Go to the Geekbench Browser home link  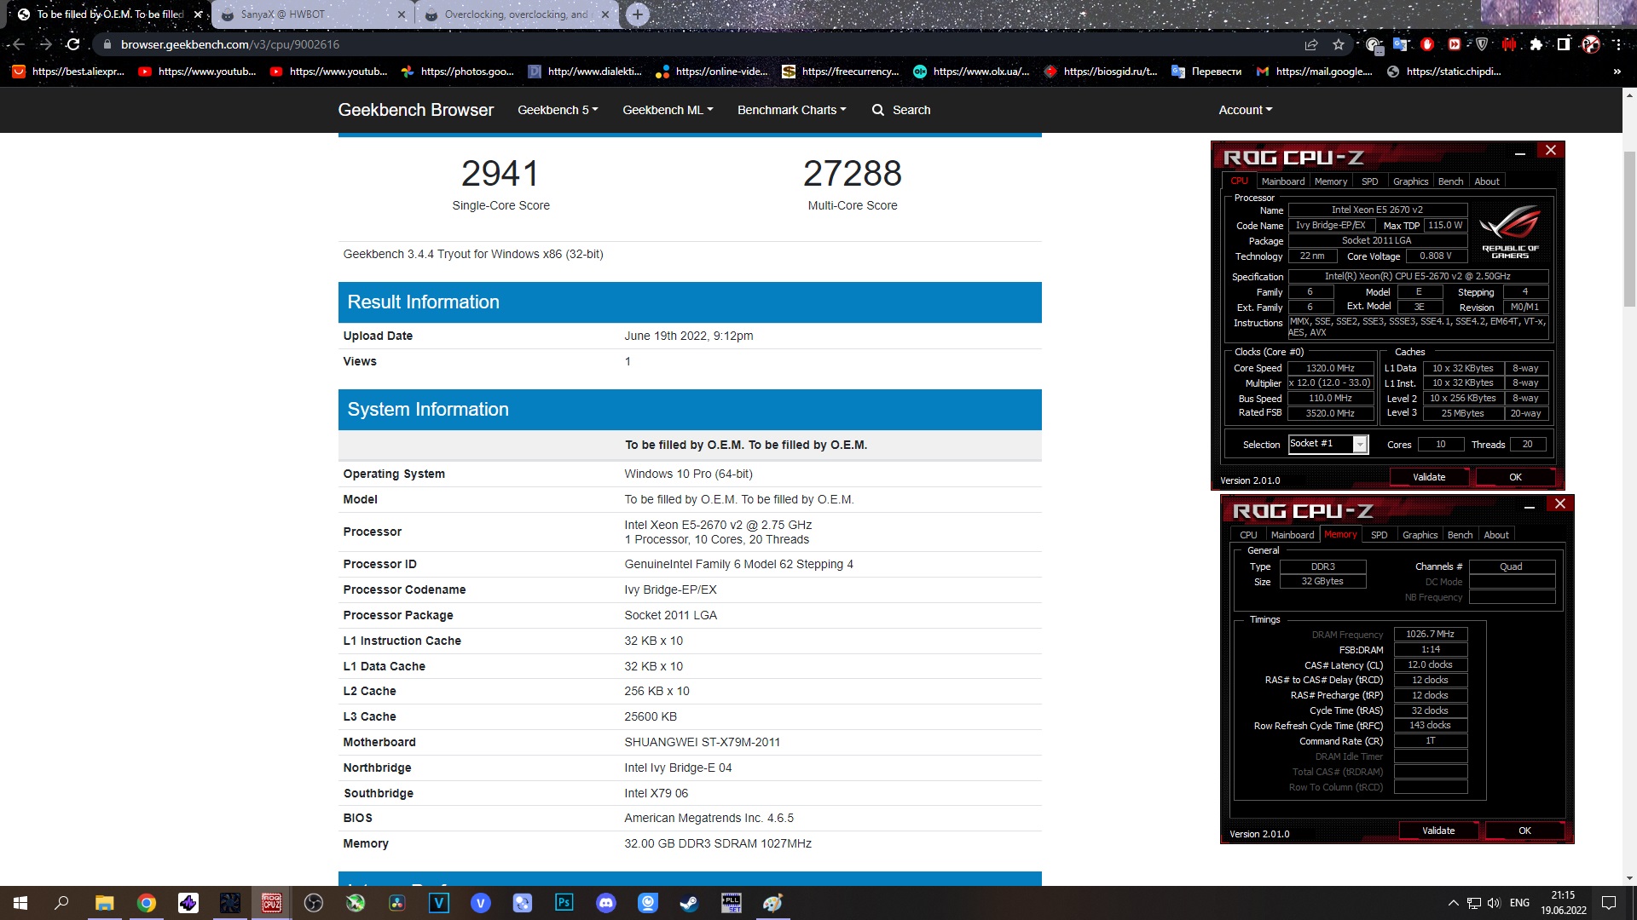(x=416, y=110)
